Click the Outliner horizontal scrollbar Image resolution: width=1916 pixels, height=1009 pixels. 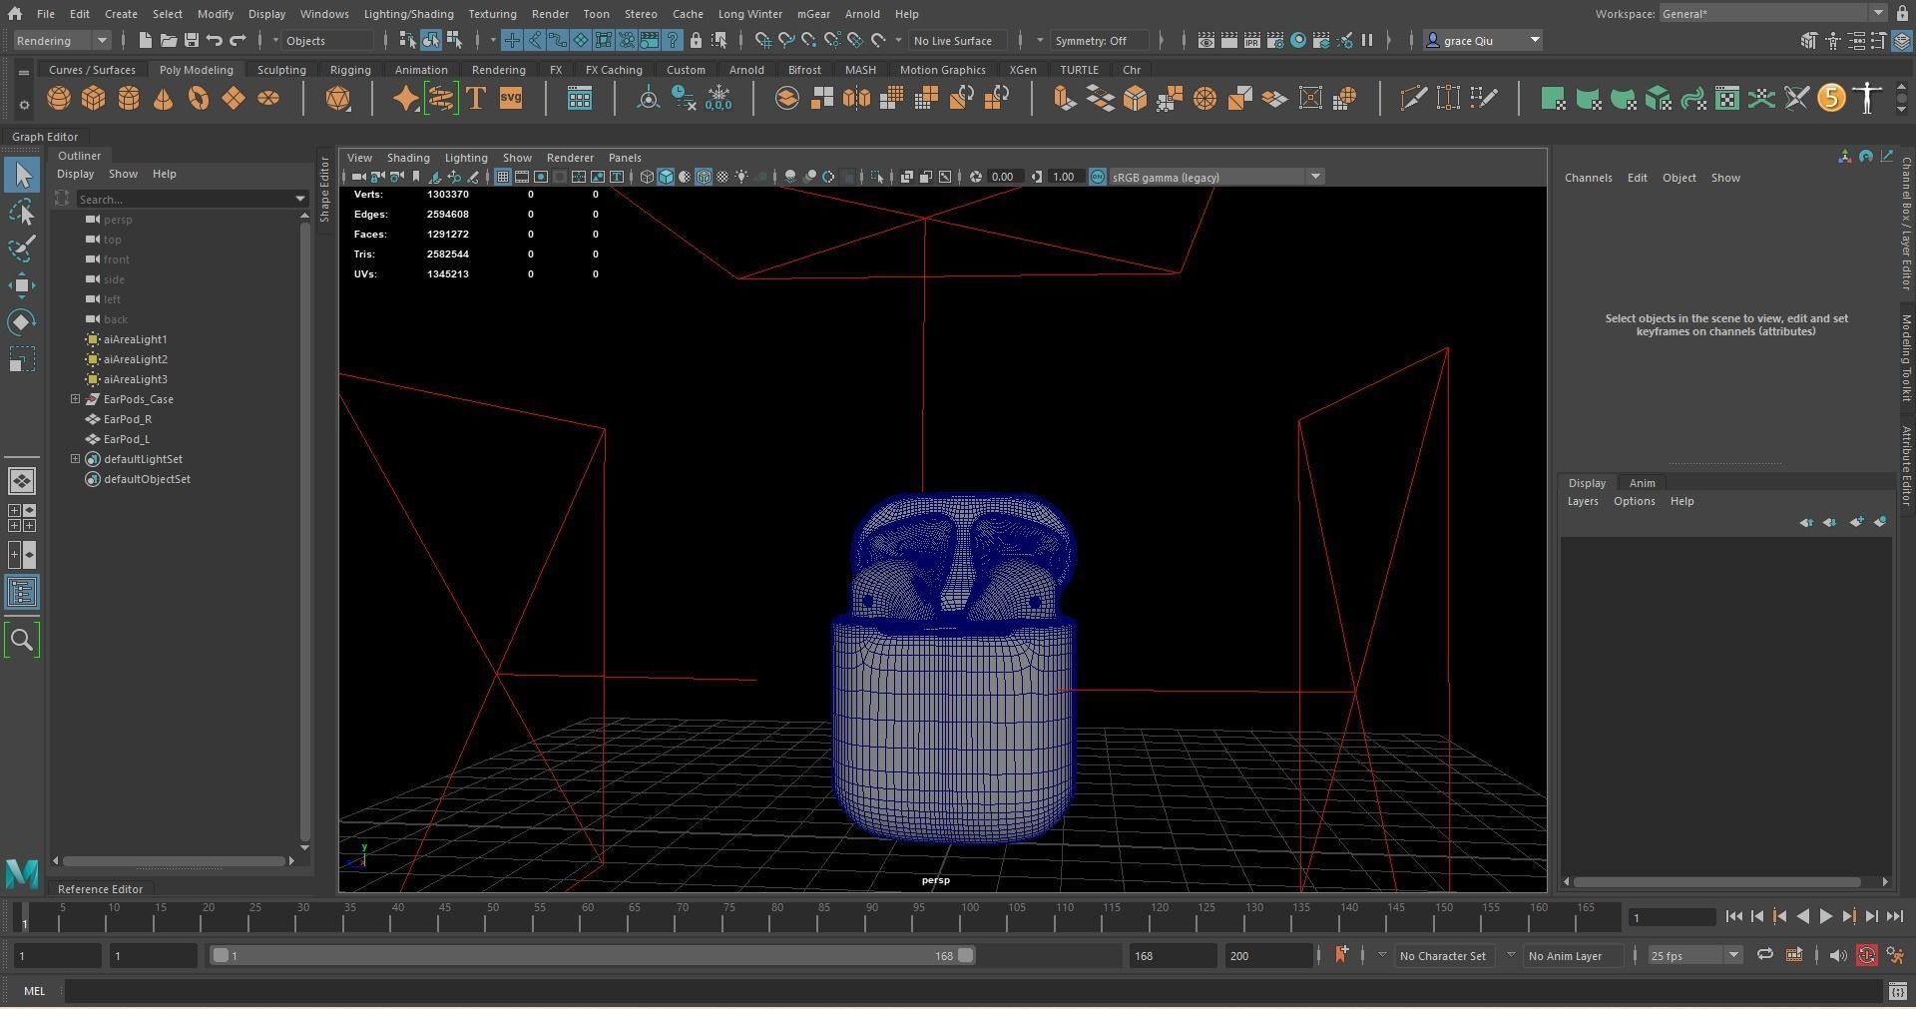[x=175, y=861]
